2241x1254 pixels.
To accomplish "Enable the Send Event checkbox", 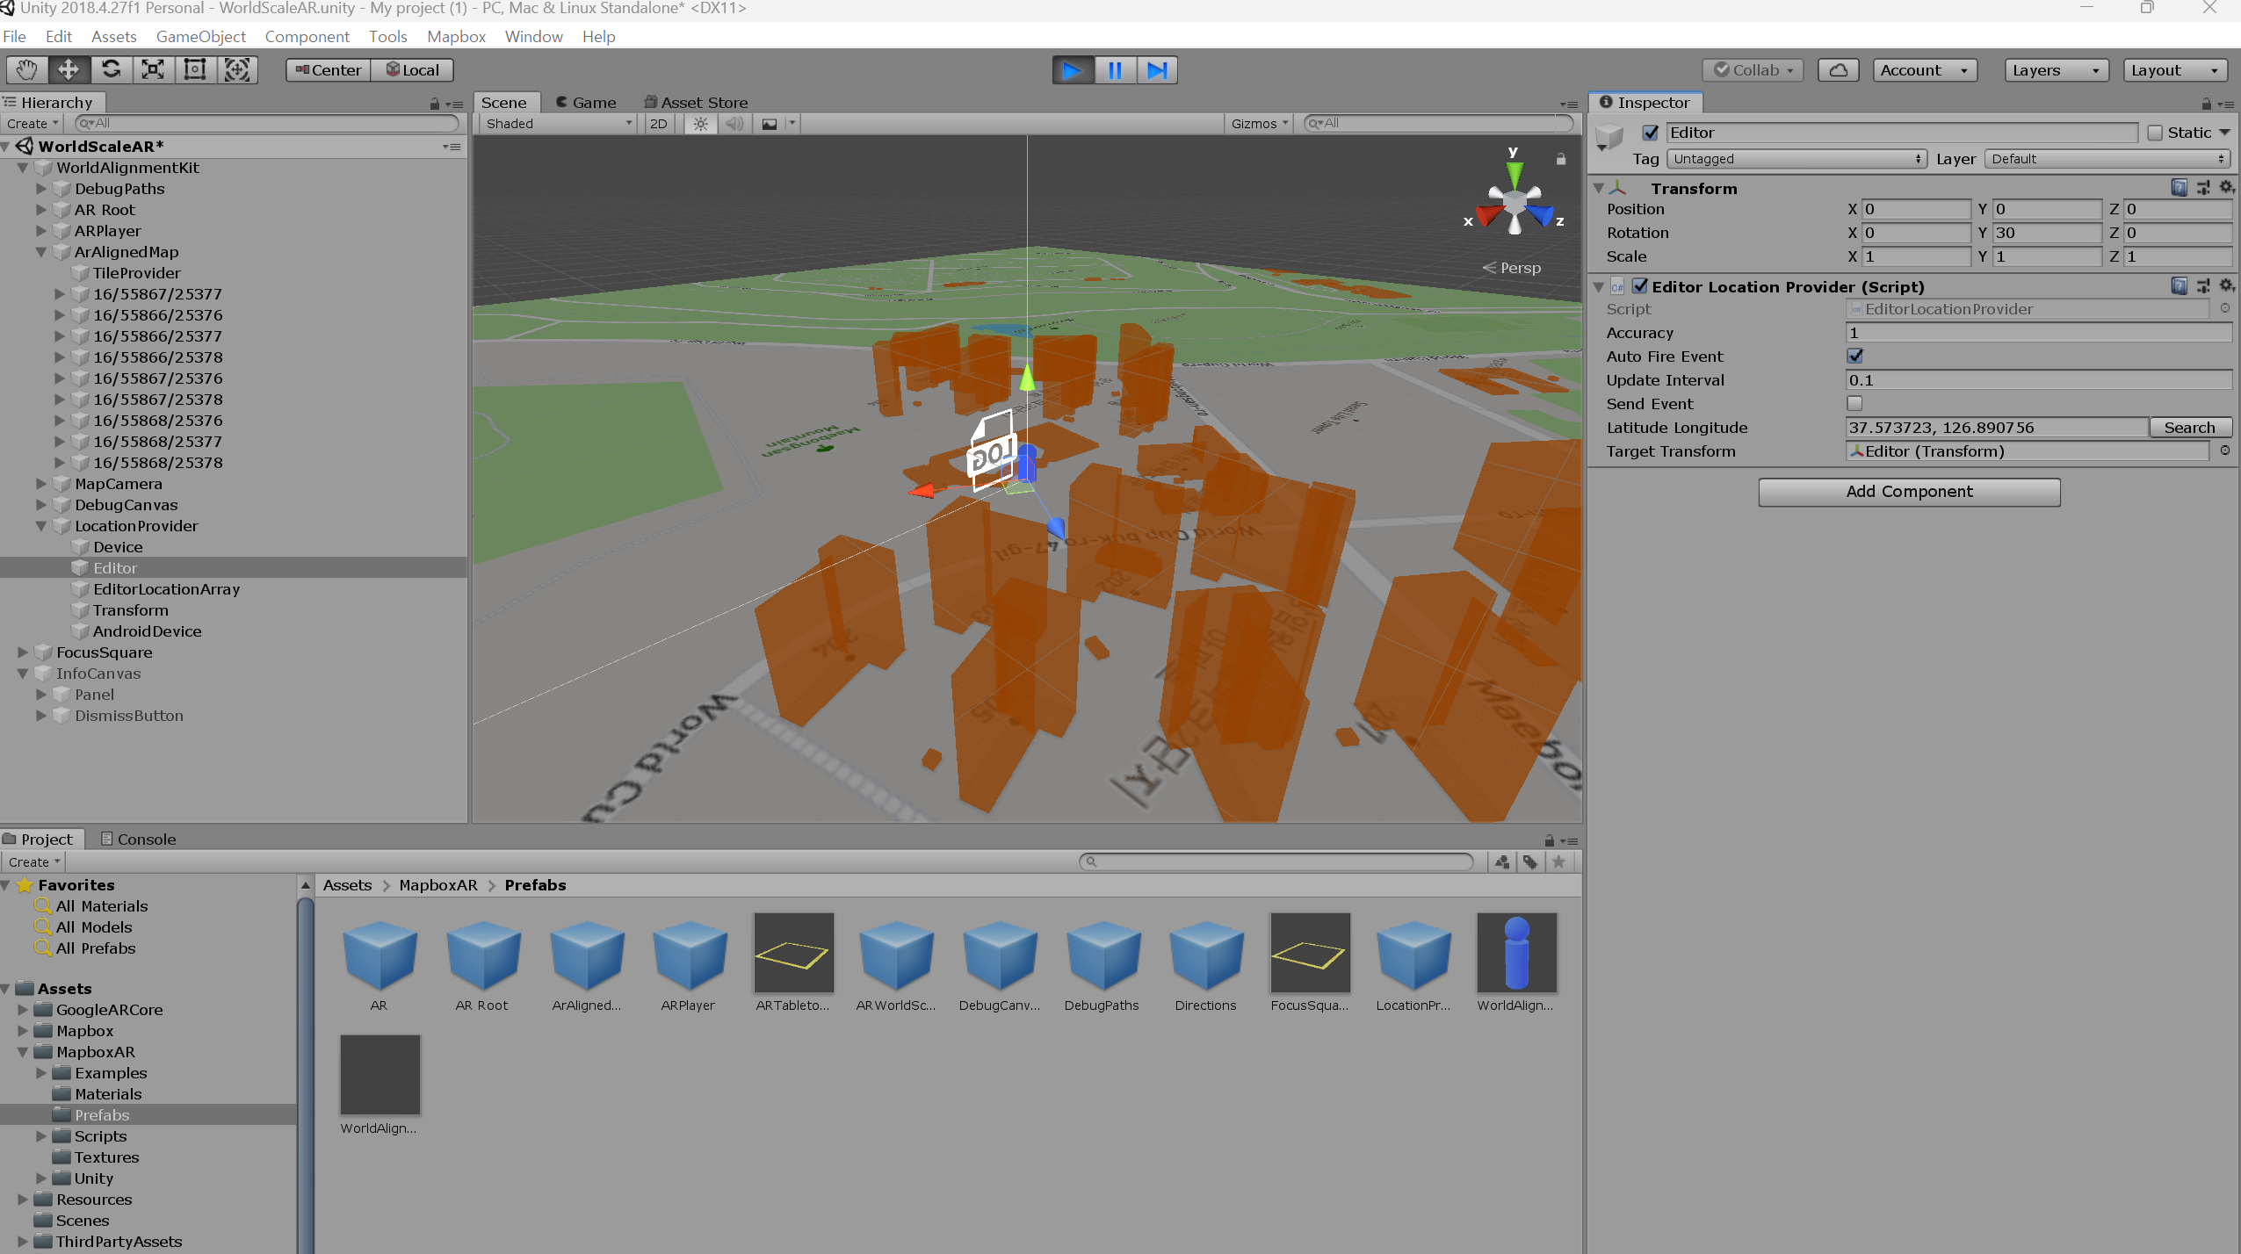I will tap(1854, 403).
